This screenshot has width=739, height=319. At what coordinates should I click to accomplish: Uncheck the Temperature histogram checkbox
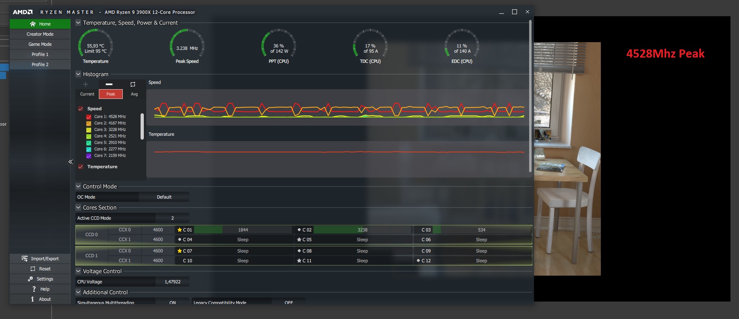coord(81,167)
